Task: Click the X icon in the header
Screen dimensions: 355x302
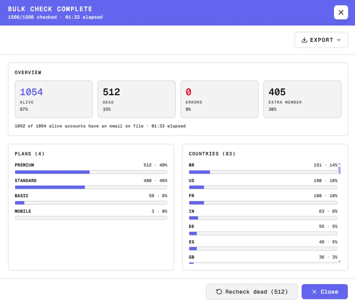Action: (341, 12)
